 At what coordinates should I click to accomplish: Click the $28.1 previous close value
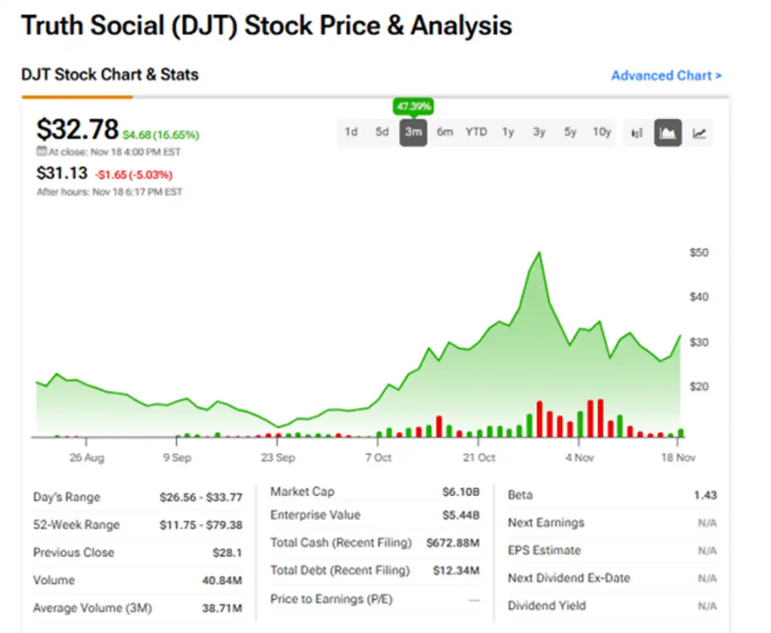(227, 553)
